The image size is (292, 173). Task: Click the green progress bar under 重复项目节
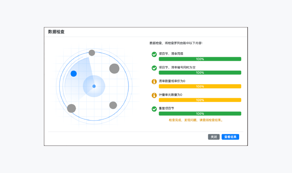(200, 114)
